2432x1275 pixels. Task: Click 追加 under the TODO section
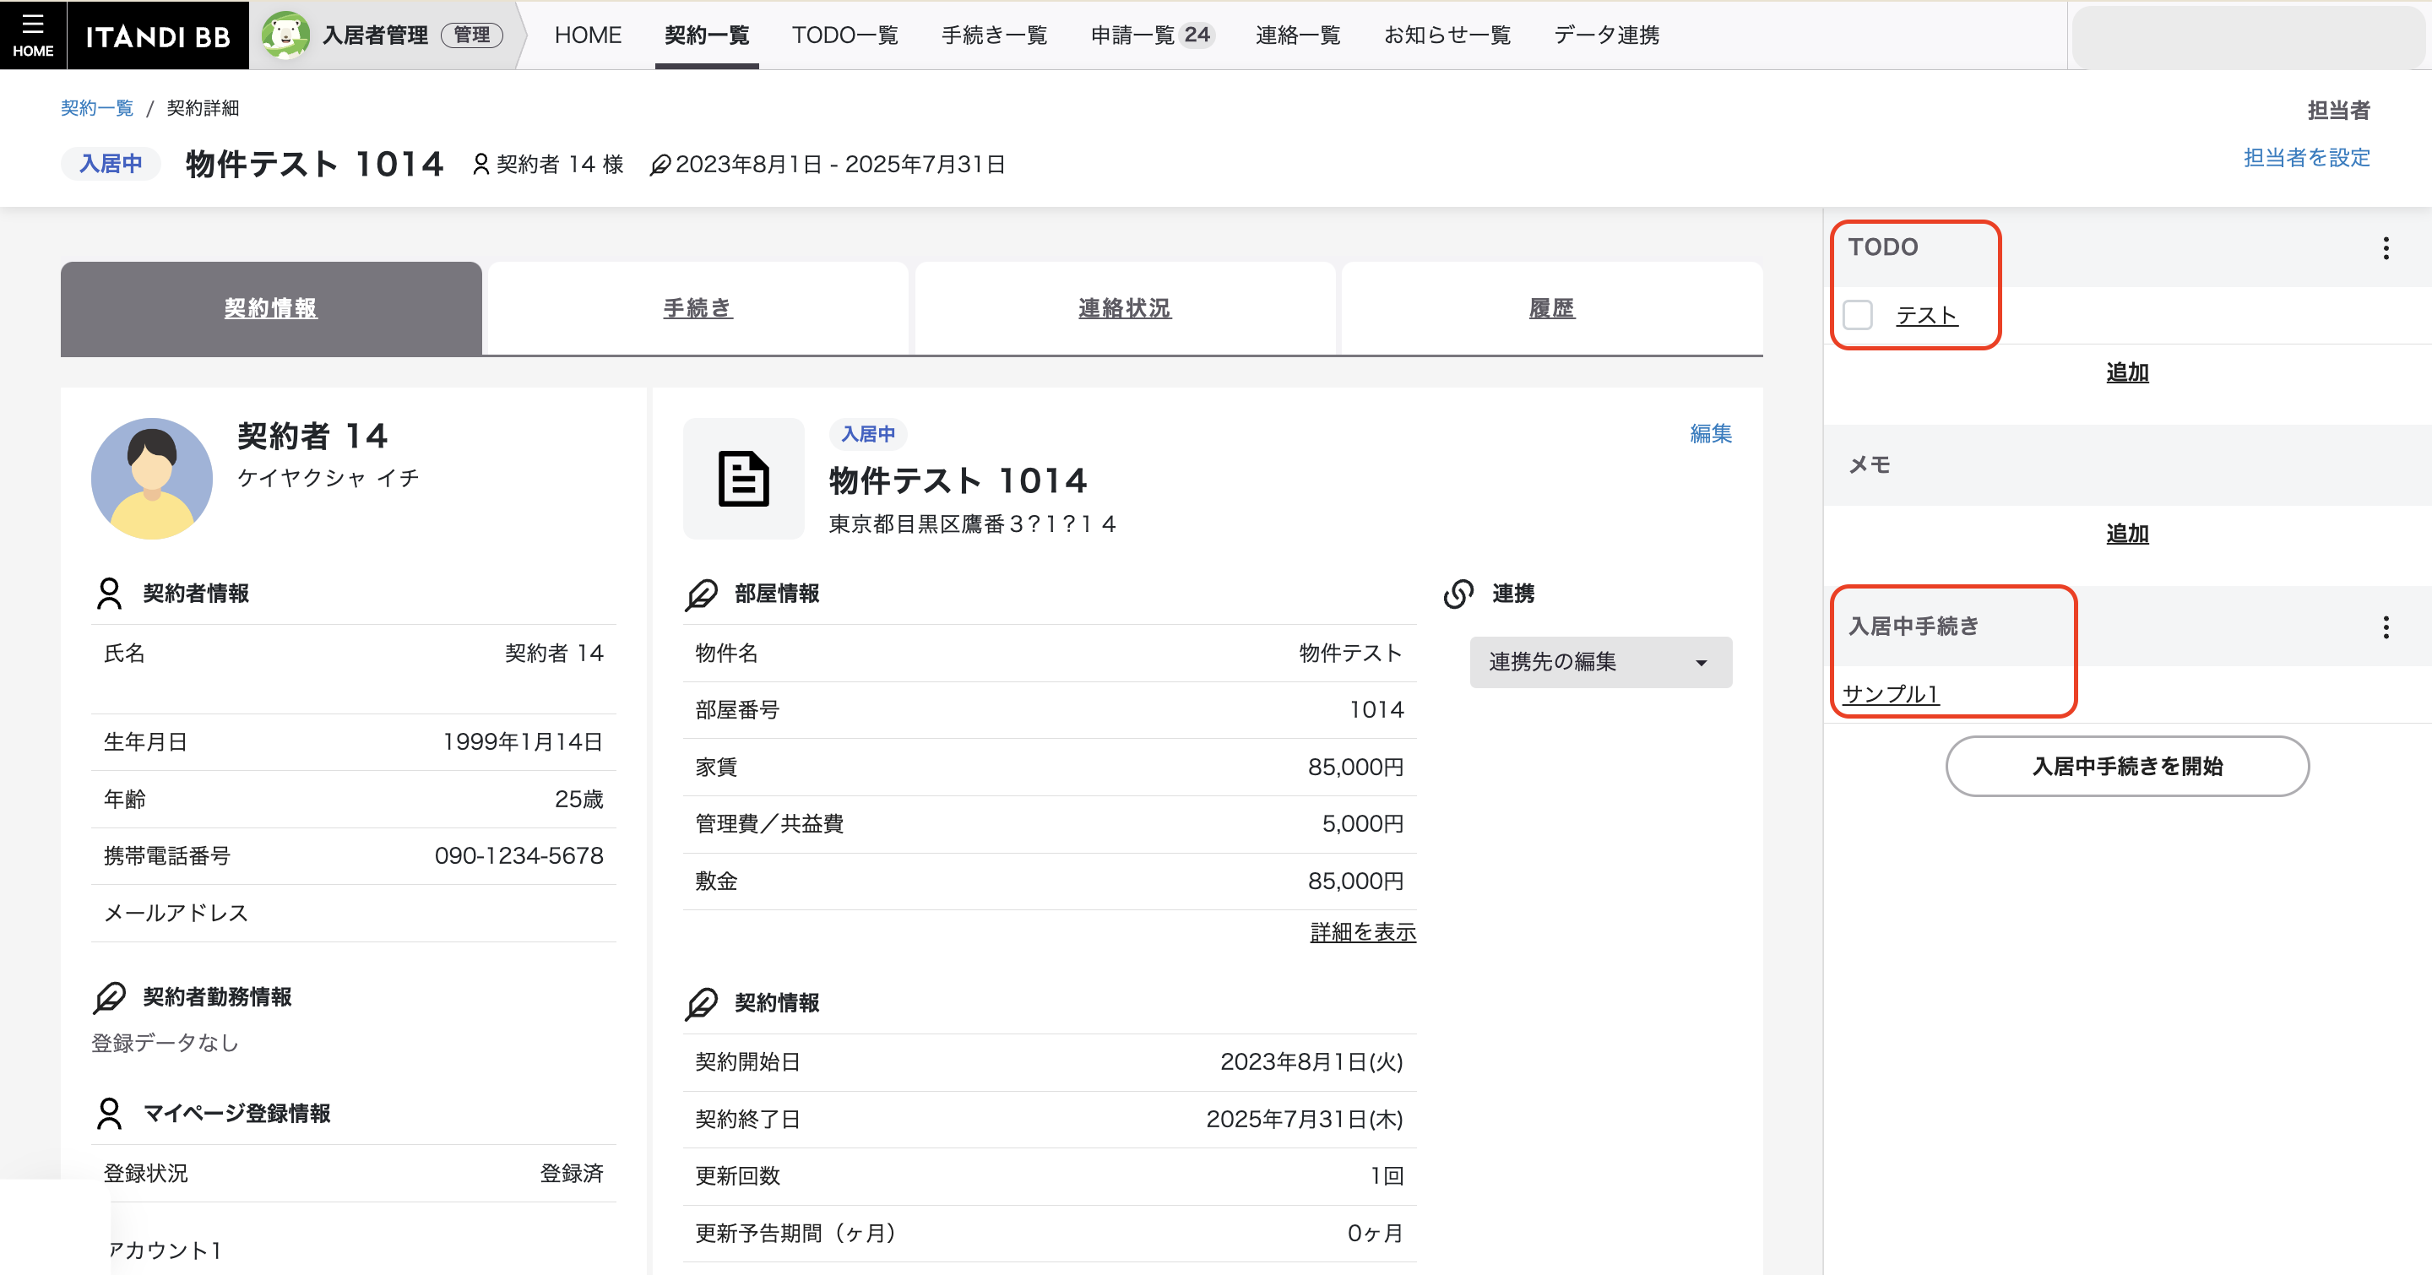pos(2127,372)
